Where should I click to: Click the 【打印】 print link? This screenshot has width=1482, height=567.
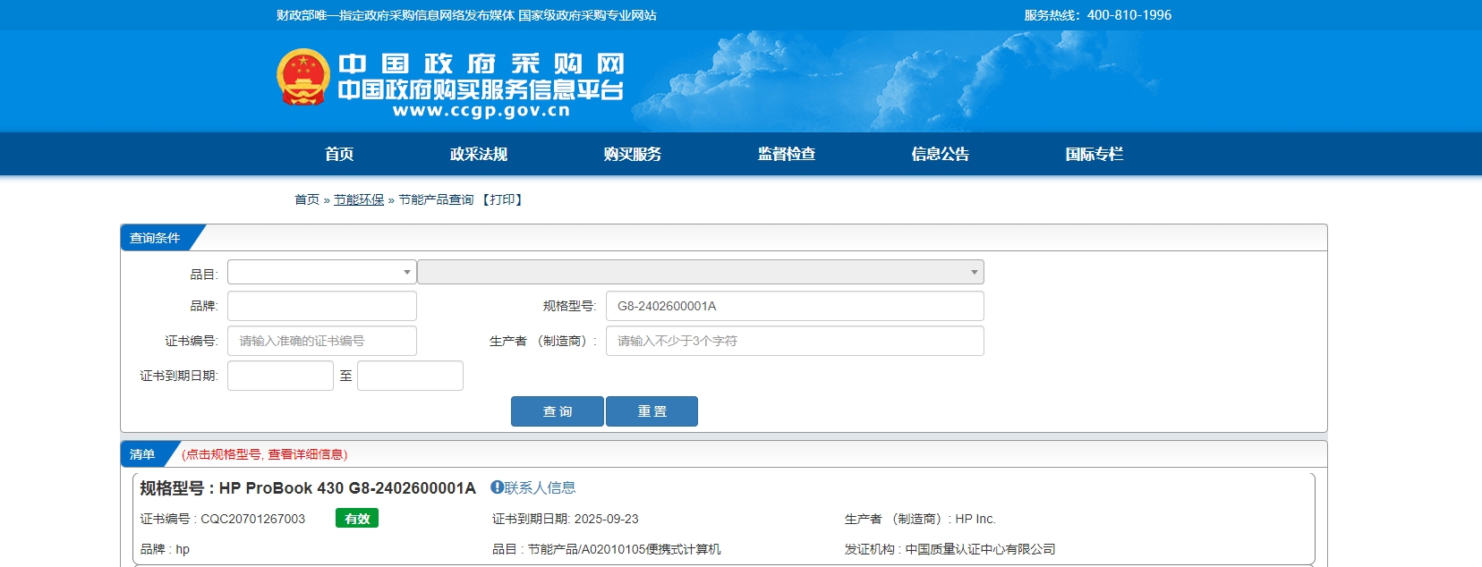click(x=502, y=199)
